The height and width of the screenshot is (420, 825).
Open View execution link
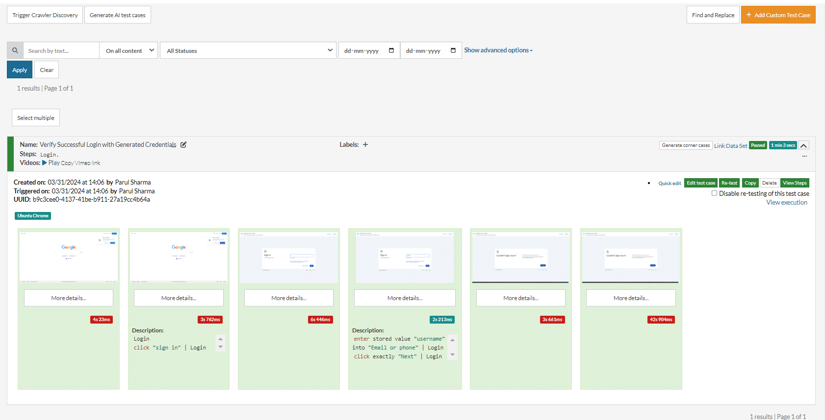[x=787, y=202]
